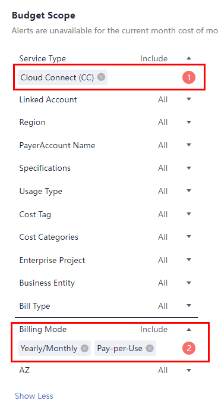
Task: Collapse the Billing Mode section arrow
Action: pyautogui.click(x=189, y=329)
